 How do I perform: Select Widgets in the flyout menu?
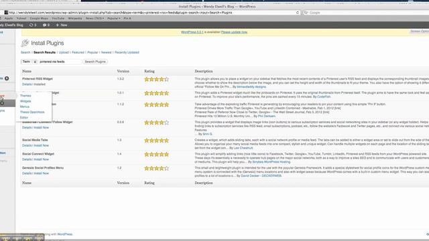25,101
